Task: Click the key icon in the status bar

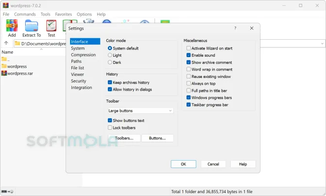Action: [11, 192]
